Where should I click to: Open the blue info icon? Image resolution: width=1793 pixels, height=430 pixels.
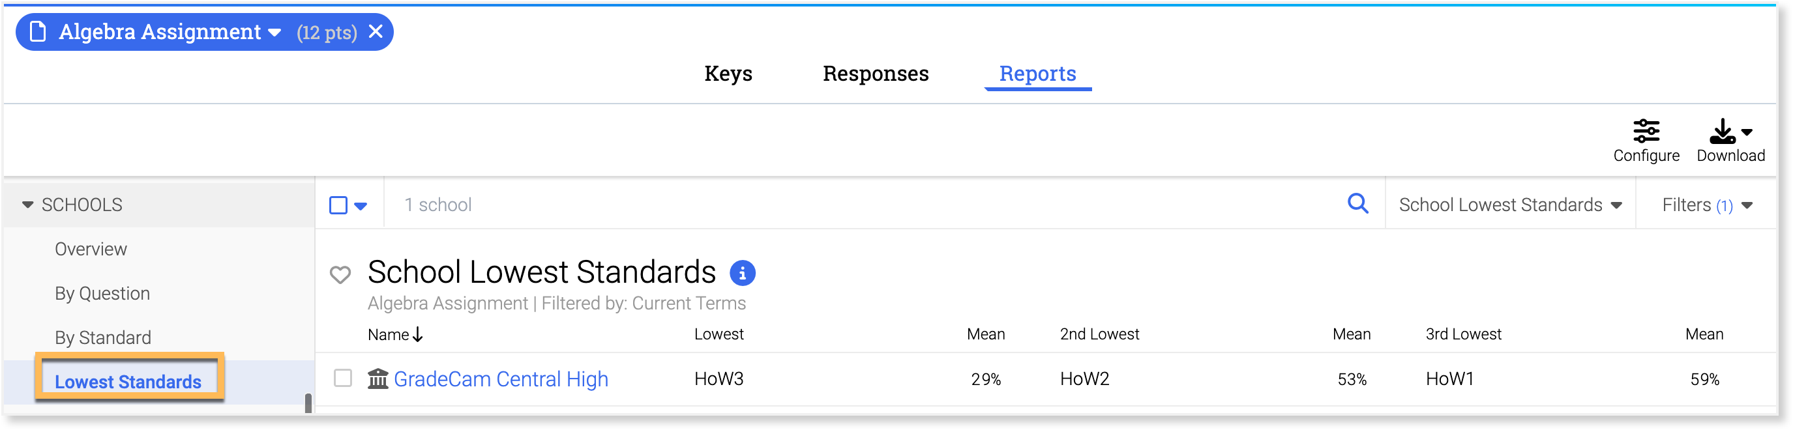(x=742, y=273)
